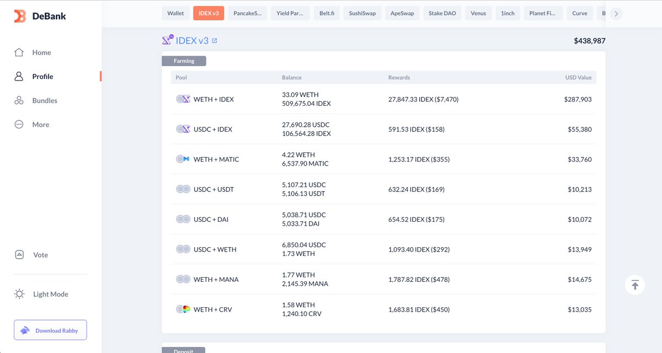Viewport: 662px width, 353px height.
Task: Click the USDC + DAI pool name
Action: coord(211,220)
